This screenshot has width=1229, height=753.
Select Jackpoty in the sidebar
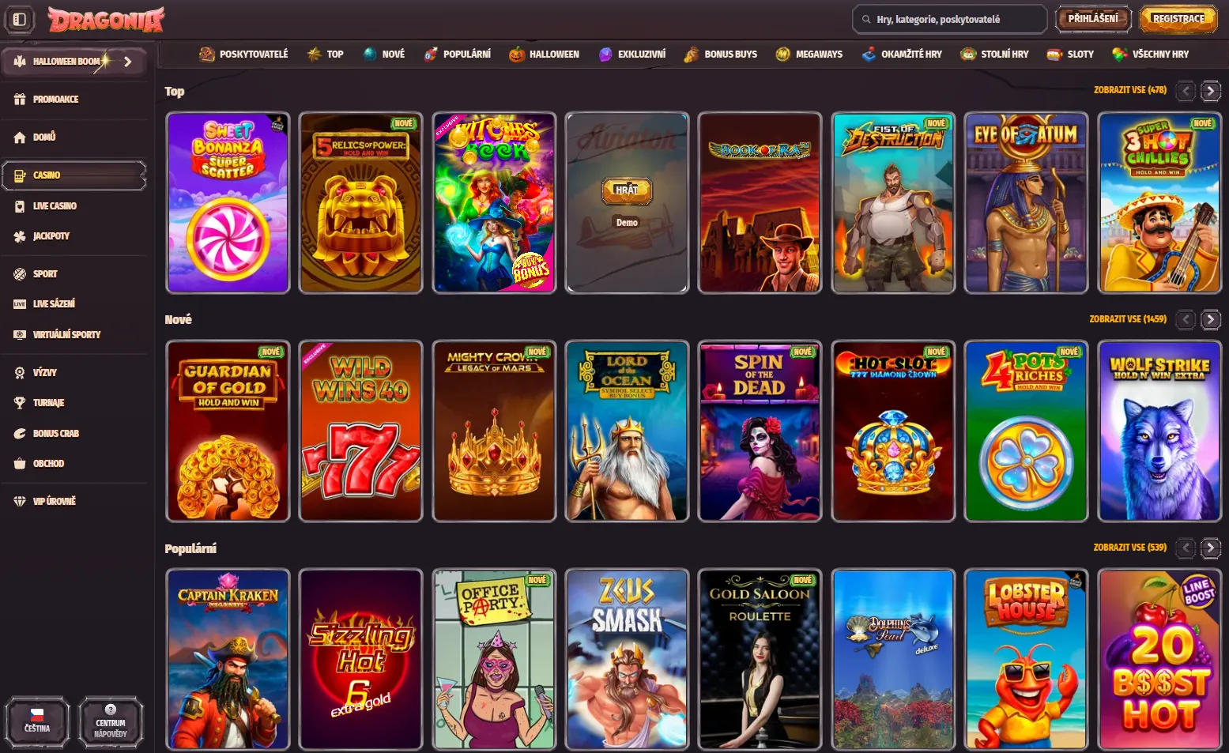(51, 236)
